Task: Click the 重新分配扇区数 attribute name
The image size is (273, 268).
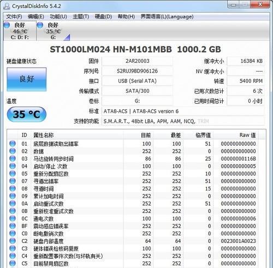Action: point(51,174)
